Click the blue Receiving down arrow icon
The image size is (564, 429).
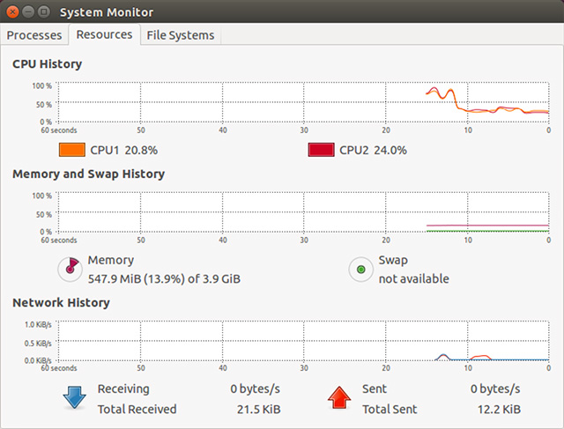(x=74, y=397)
